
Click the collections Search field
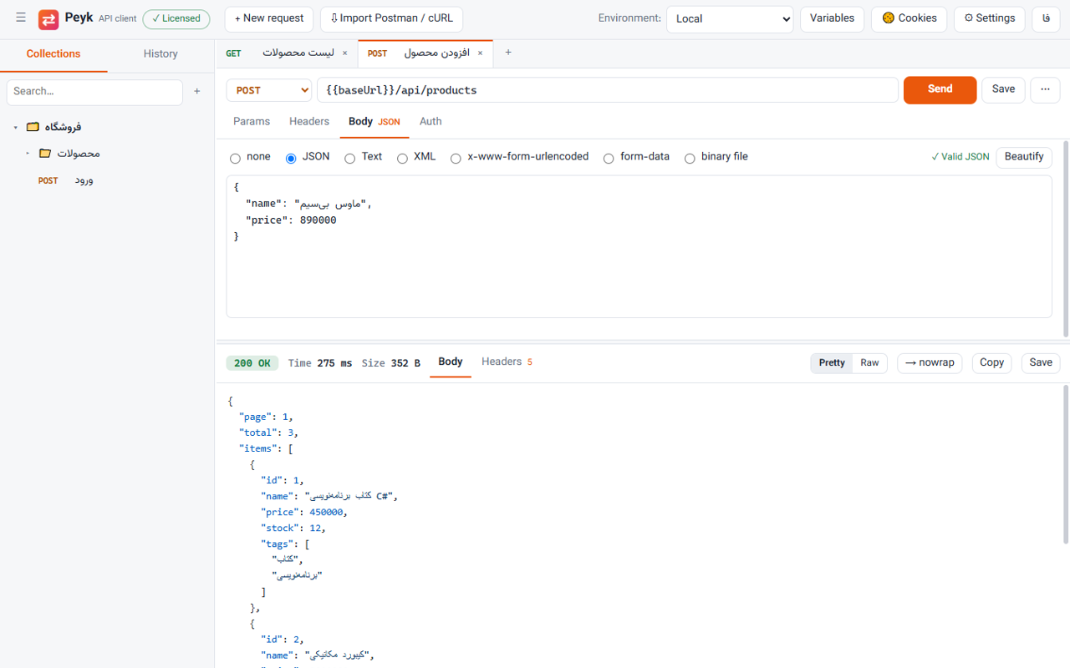tap(94, 92)
